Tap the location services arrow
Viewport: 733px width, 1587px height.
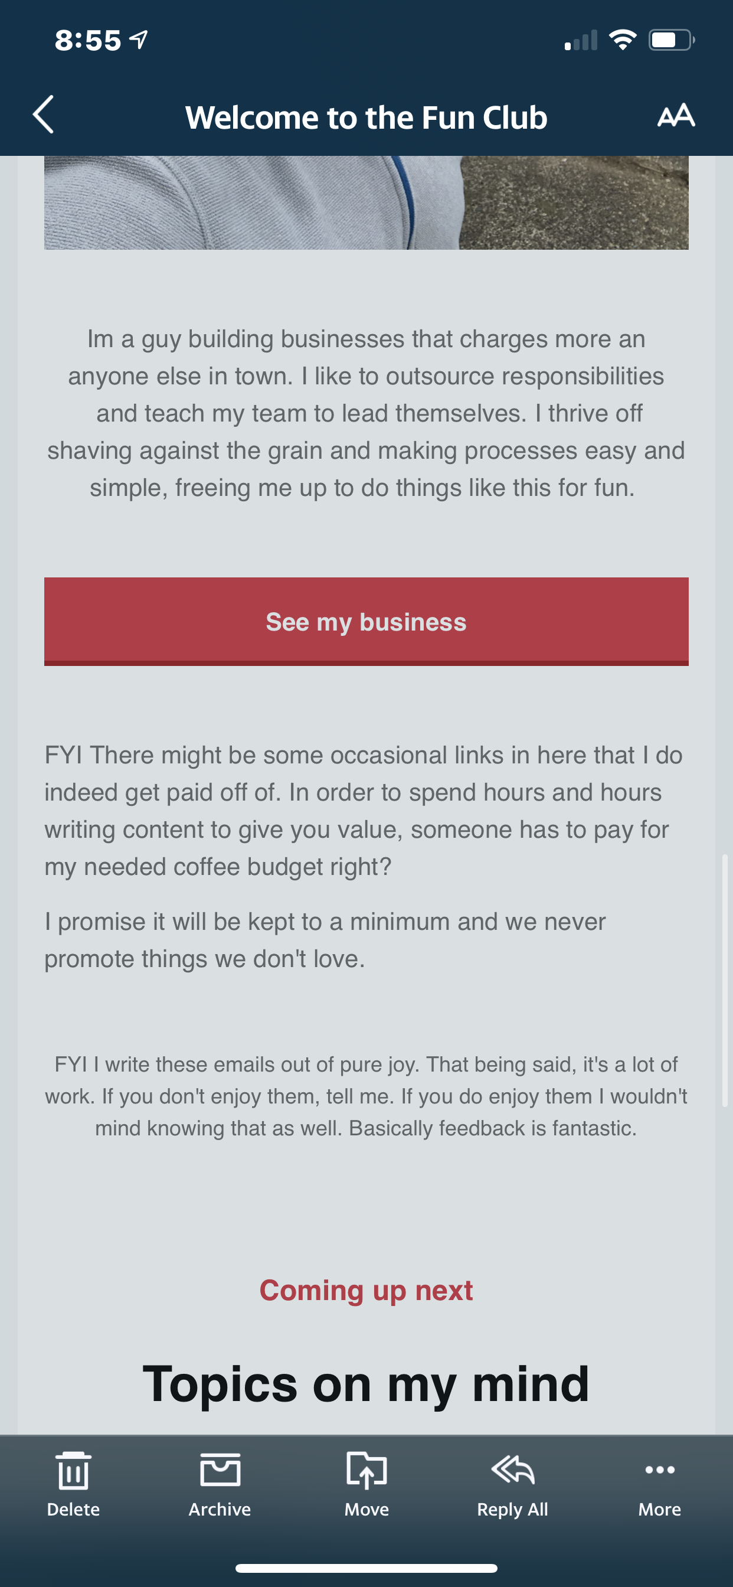tap(139, 40)
